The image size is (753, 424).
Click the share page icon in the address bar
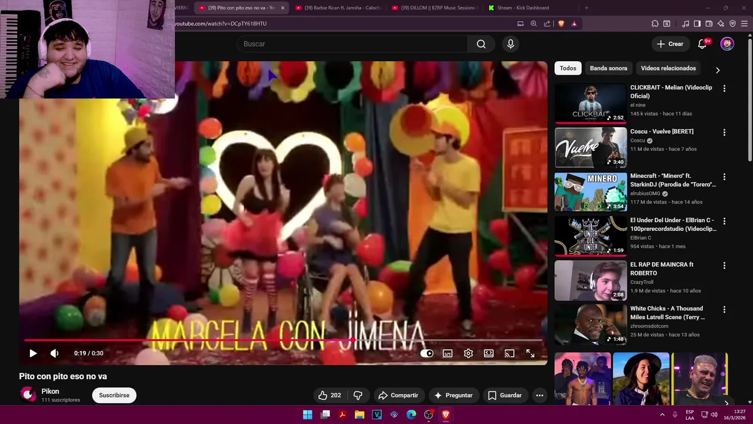pos(547,24)
